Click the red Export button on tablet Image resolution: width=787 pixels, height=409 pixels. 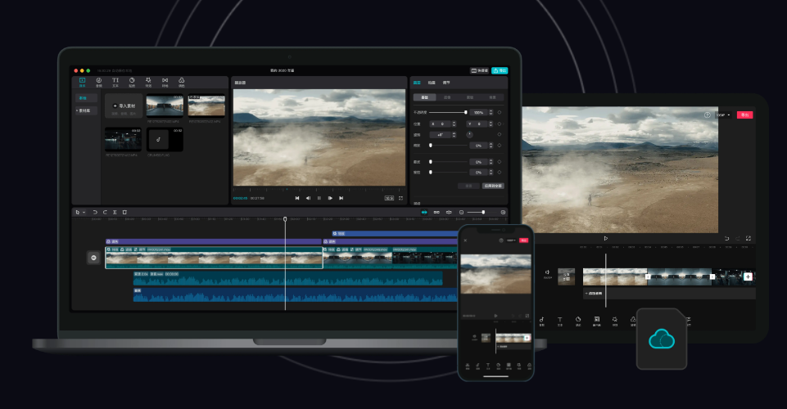pyautogui.click(x=745, y=115)
